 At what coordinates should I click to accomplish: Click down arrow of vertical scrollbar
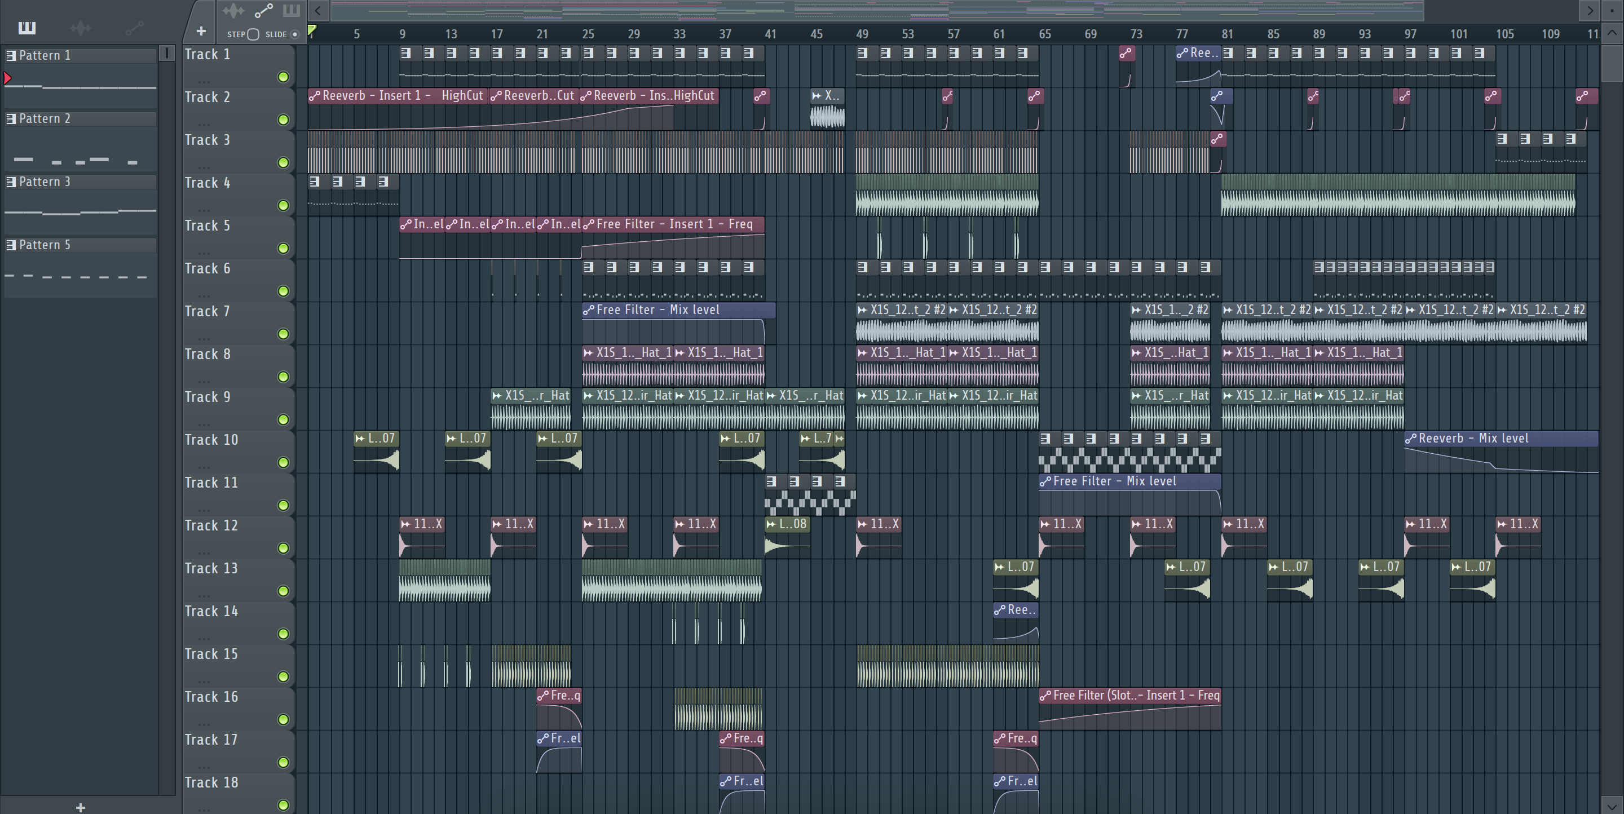coord(1612,805)
